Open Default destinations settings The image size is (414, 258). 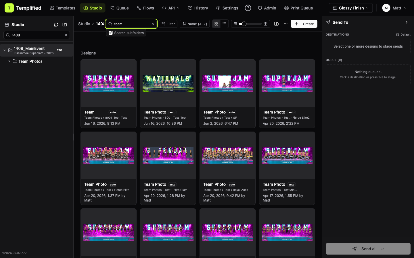(x=403, y=34)
